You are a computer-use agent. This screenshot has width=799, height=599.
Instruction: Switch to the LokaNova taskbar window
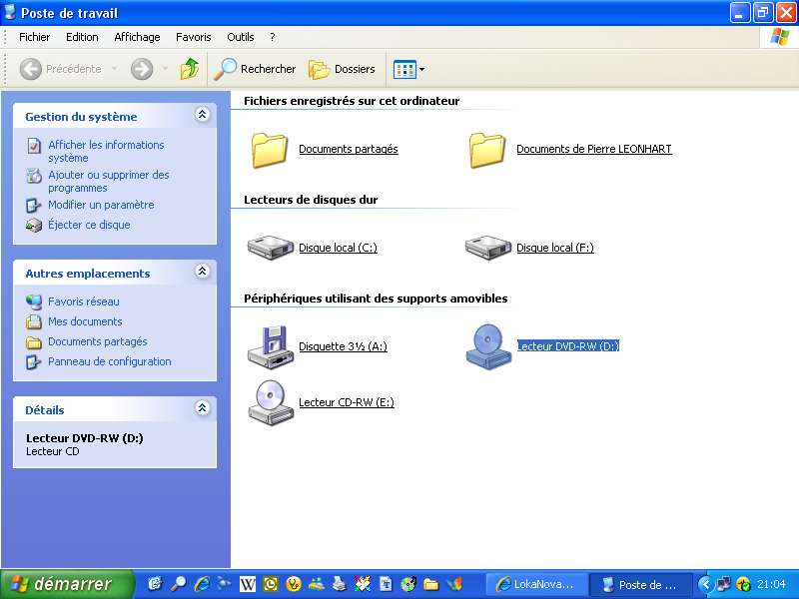[x=535, y=584]
